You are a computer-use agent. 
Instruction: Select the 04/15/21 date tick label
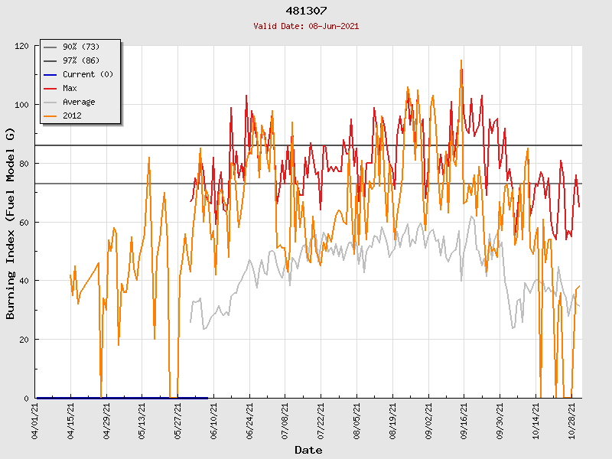click(x=71, y=420)
